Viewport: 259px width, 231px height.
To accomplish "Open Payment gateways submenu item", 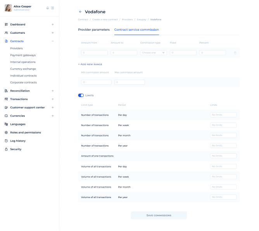I will pyautogui.click(x=23, y=55).
